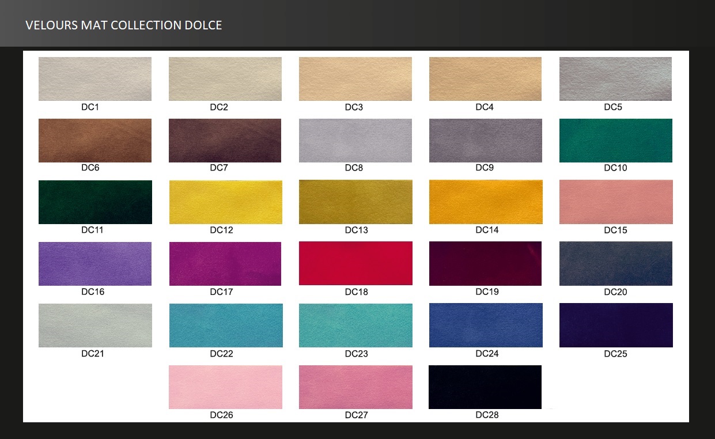Click the DC24 label text
Image resolution: width=715 pixels, height=439 pixels.
pyautogui.click(x=487, y=354)
